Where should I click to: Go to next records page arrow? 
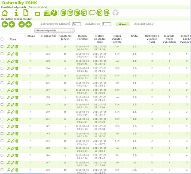pos(21,24)
